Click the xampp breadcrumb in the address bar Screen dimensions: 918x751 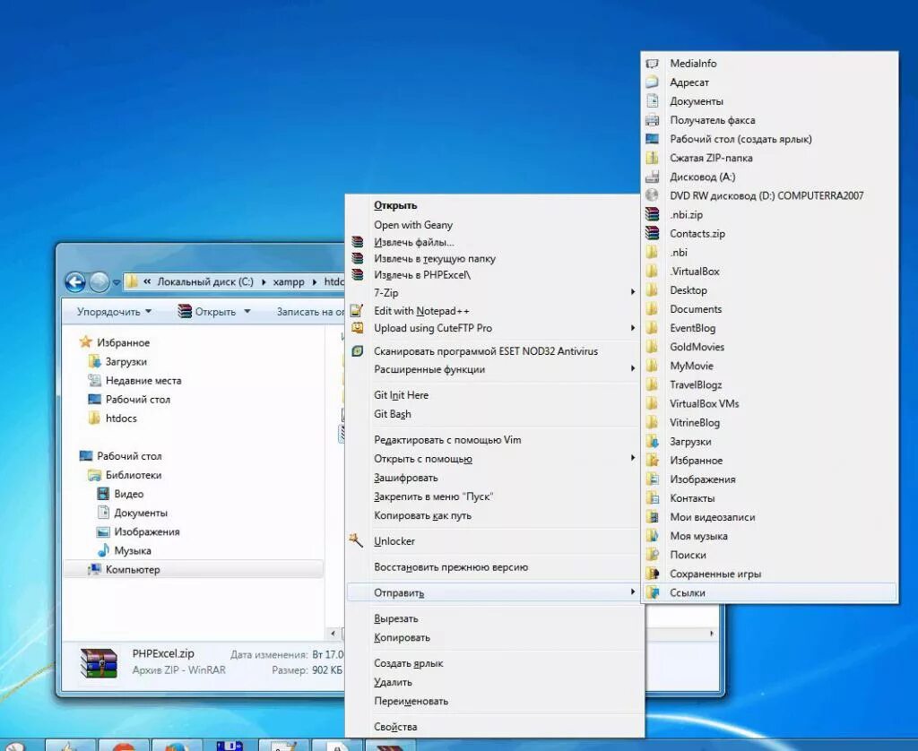pos(288,281)
